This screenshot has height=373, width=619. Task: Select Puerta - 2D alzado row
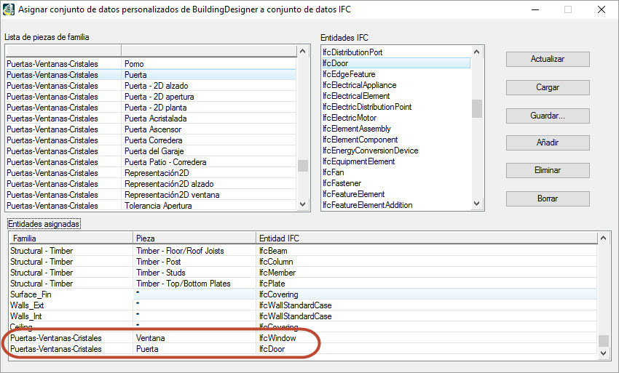[151, 86]
